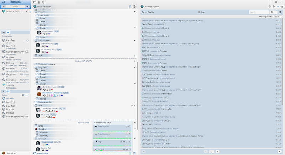The width and height of the screenshot is (285, 155).
Task: Open room list view icon next to Rooms
Action: tap(23, 95)
